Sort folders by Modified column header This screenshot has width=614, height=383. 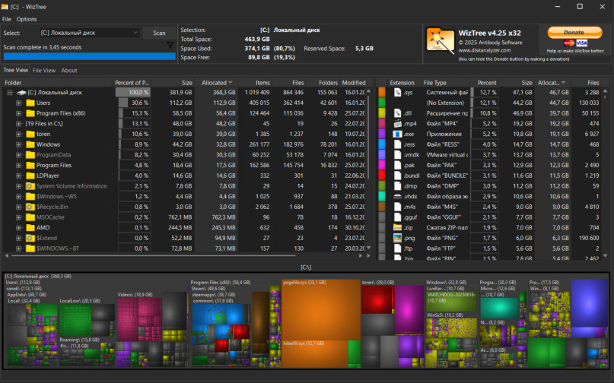pyautogui.click(x=354, y=83)
